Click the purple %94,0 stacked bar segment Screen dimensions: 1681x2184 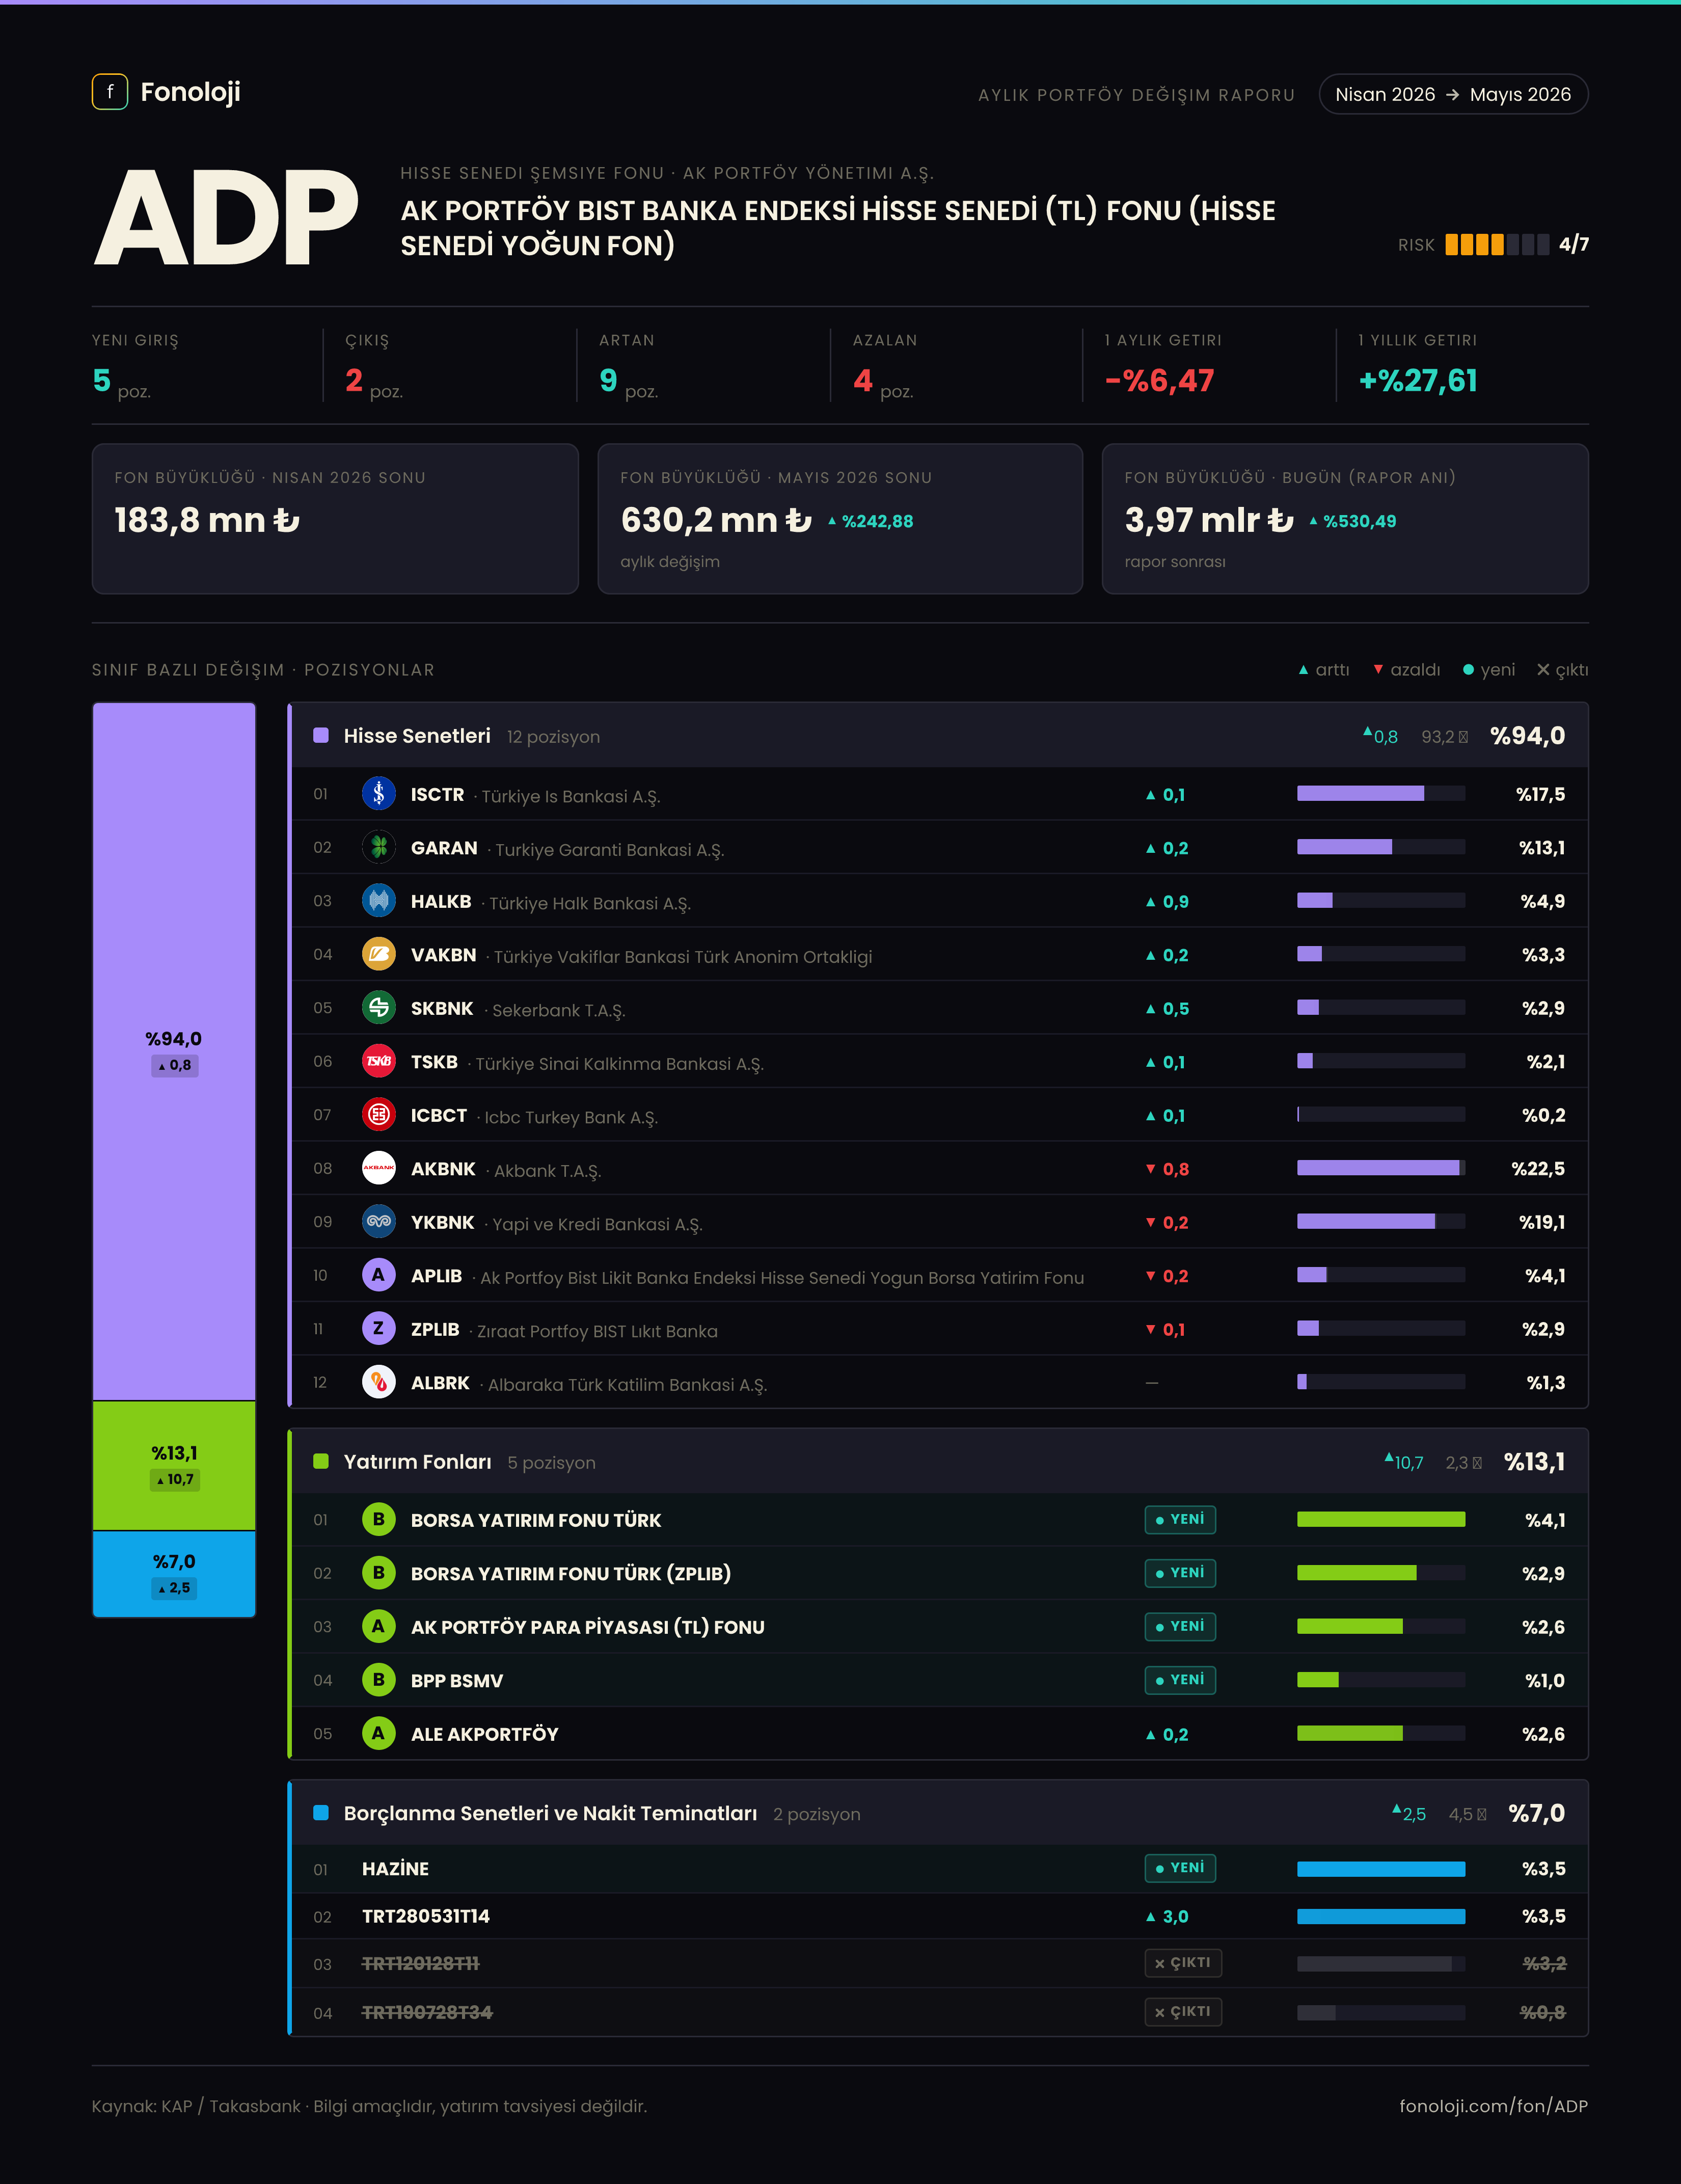click(x=174, y=1051)
